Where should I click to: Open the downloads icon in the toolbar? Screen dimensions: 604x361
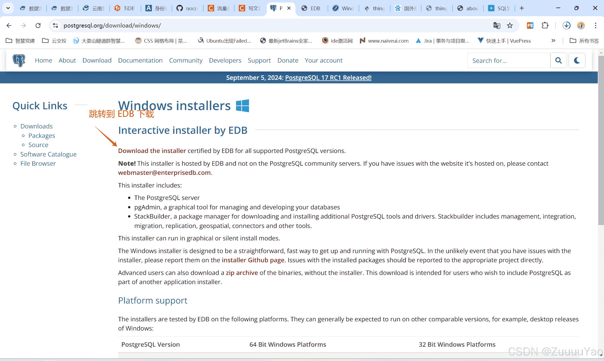point(567,25)
